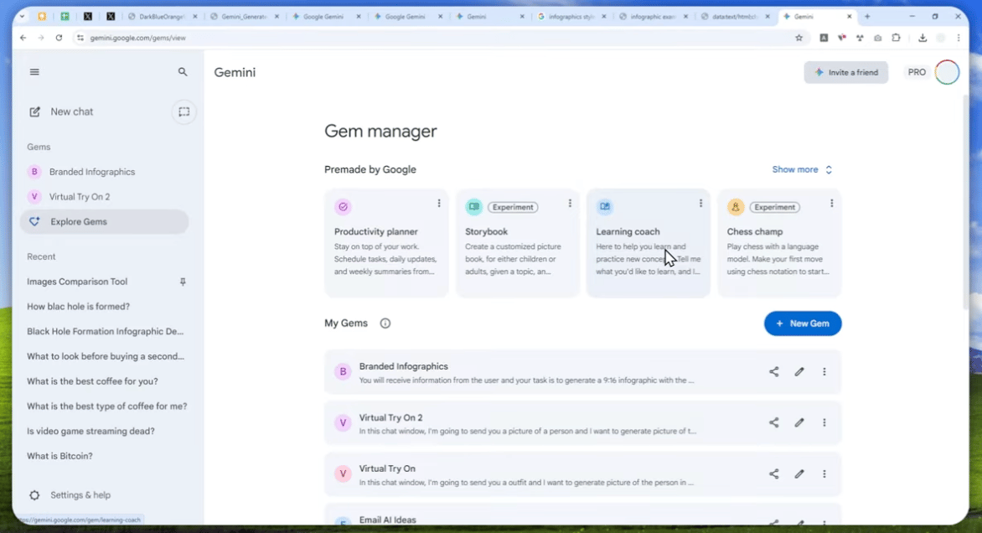The image size is (982, 533).
Task: Switch to infographics style browser tab
Action: (x=573, y=16)
